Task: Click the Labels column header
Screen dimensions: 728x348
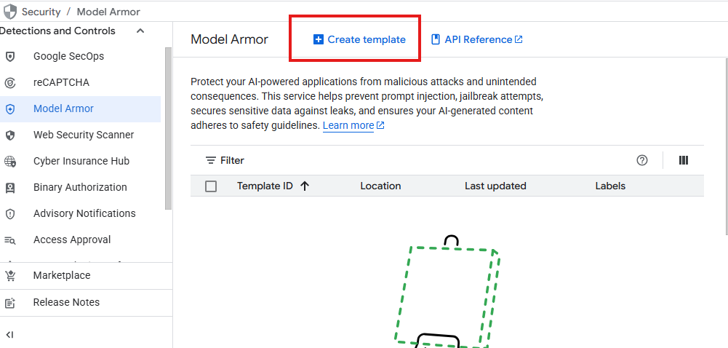Action: (610, 186)
